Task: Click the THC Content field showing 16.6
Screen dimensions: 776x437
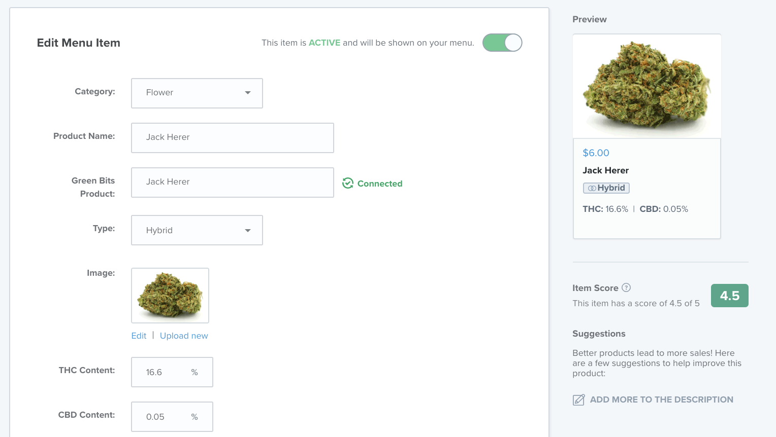Action: pos(172,372)
